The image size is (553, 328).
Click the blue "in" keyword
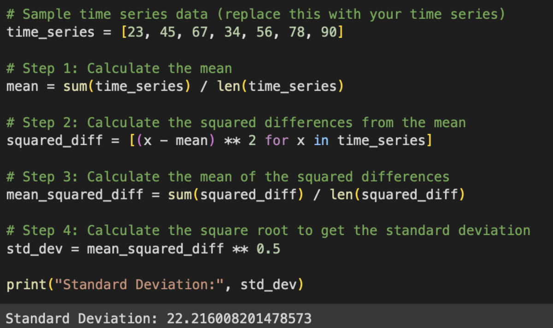pos(321,140)
